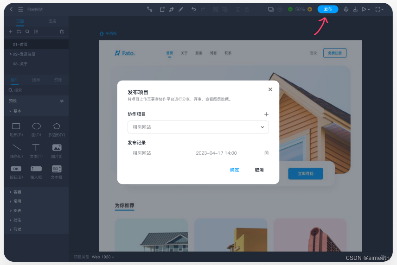Select the pen tool

[172, 9]
